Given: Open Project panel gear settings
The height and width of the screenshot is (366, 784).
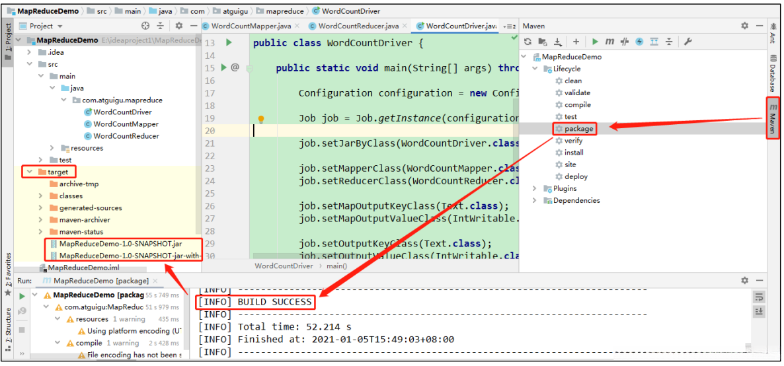Looking at the screenshot, I should pyautogui.click(x=179, y=26).
